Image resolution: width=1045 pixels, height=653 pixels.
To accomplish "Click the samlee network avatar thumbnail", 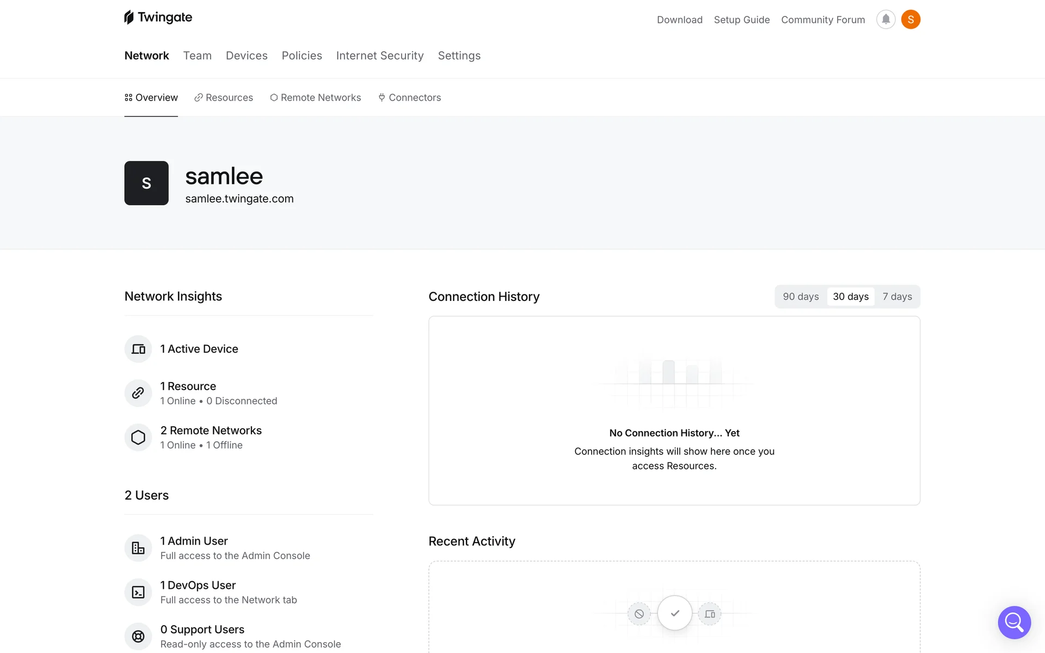I will tap(146, 183).
